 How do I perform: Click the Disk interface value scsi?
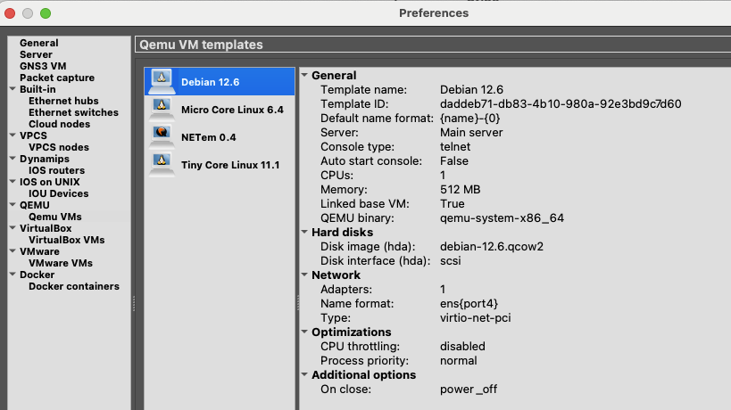(x=451, y=260)
